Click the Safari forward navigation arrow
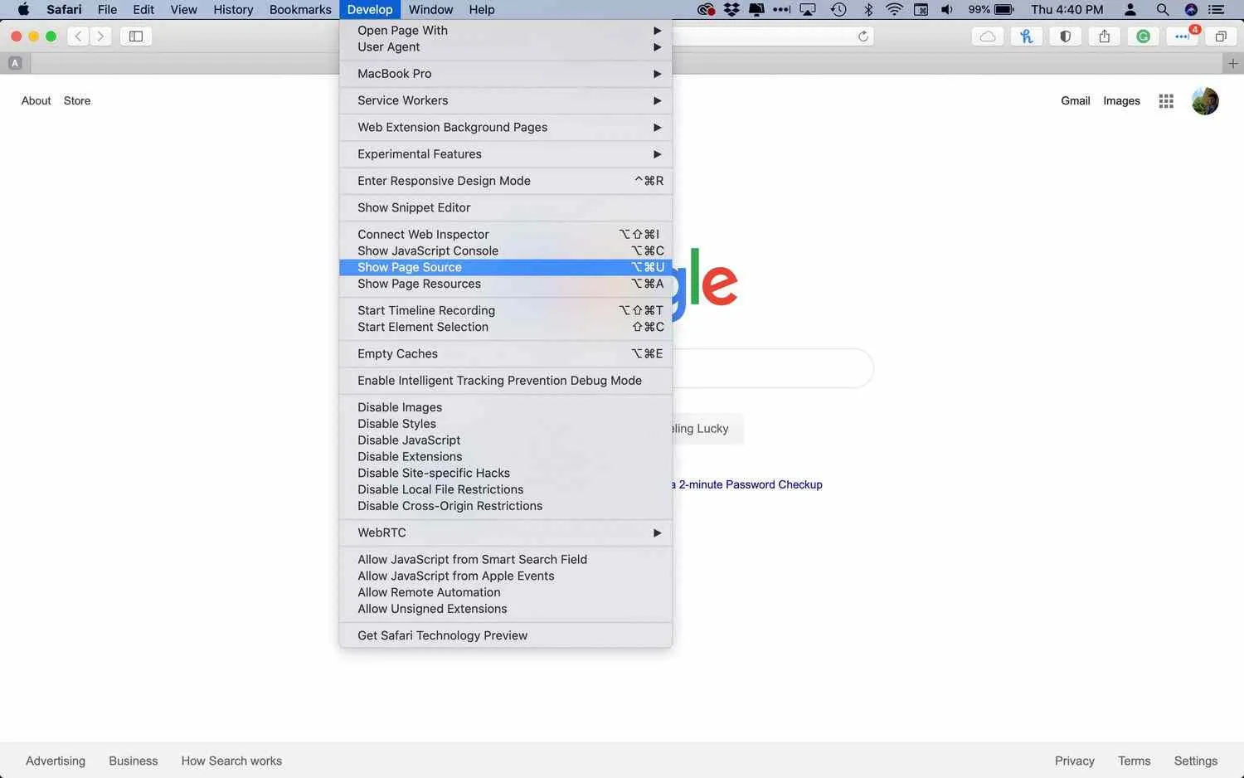The height and width of the screenshot is (778, 1244). 100,36
